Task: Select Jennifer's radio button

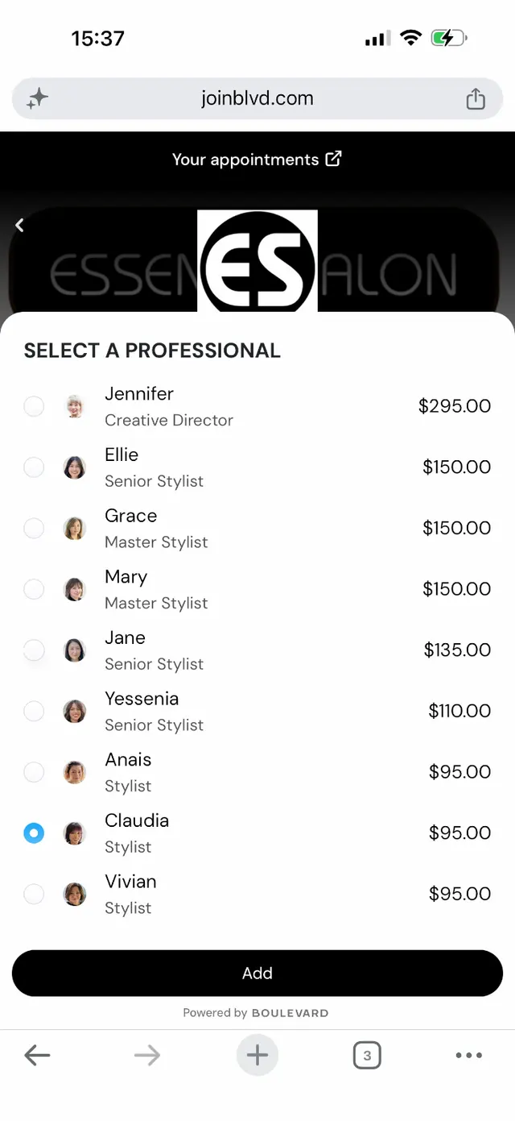Action: point(34,406)
